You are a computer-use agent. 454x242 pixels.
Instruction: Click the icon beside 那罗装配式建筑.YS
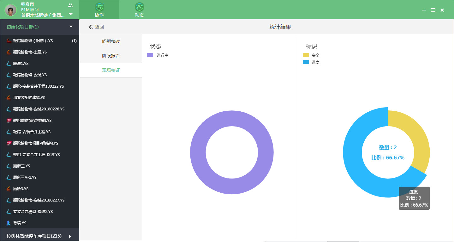point(9,98)
